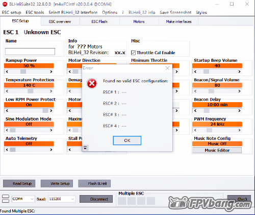Decrease Beacon/Signal Volume with left arrow
Screen dimensions: 255x215
tap(195, 91)
